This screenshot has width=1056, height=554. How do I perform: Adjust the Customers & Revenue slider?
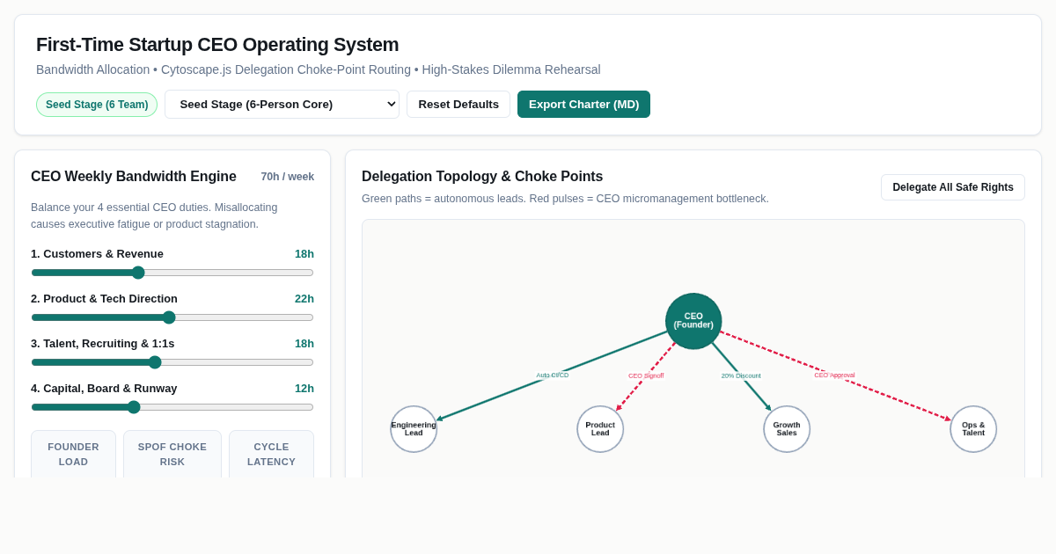tap(172, 273)
